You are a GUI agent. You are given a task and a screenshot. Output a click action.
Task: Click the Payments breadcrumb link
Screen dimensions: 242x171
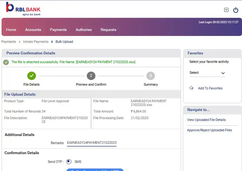click(9, 42)
